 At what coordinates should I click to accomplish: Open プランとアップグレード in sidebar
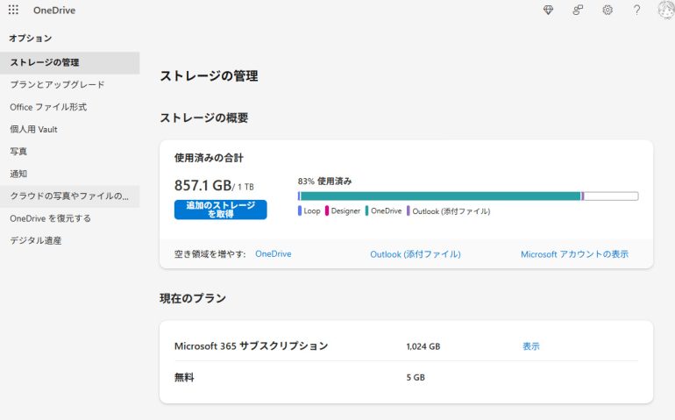click(57, 85)
